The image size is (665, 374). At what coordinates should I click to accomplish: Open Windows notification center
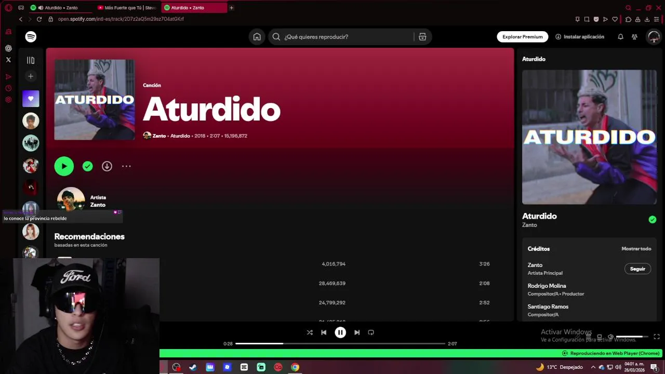click(x=654, y=367)
